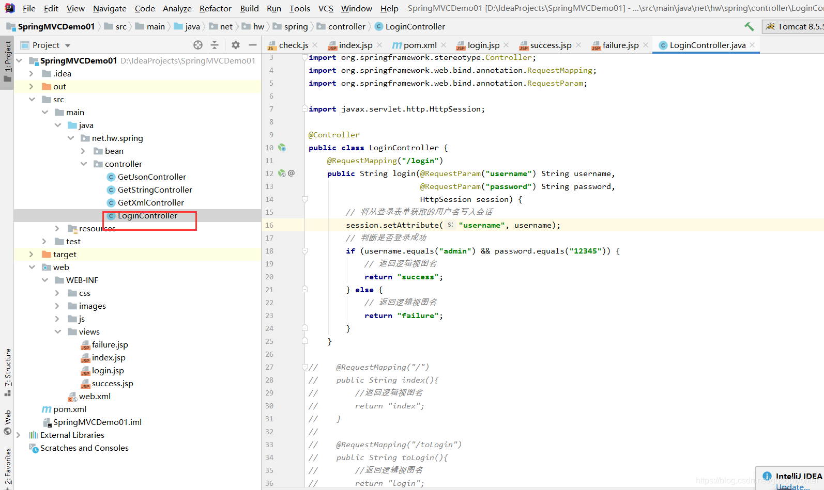
Task: Expand External Libraries node
Action: (x=19, y=435)
